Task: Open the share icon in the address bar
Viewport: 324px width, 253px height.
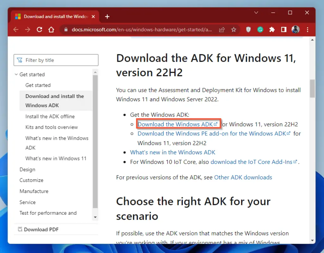Action: coord(222,29)
